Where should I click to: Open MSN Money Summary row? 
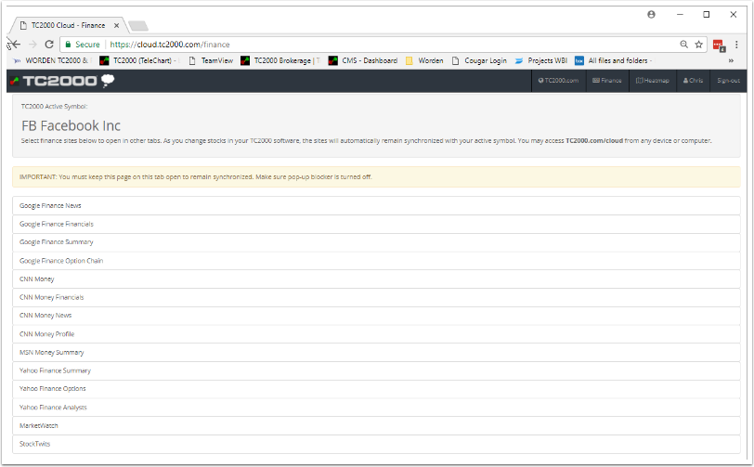(x=376, y=352)
